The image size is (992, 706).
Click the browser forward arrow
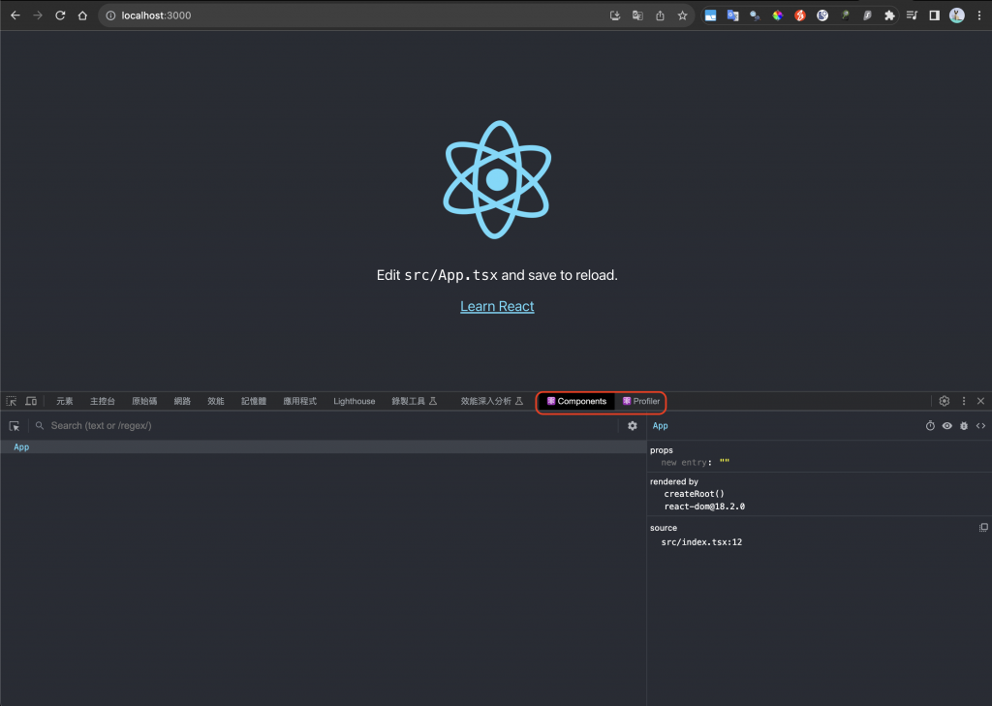38,15
